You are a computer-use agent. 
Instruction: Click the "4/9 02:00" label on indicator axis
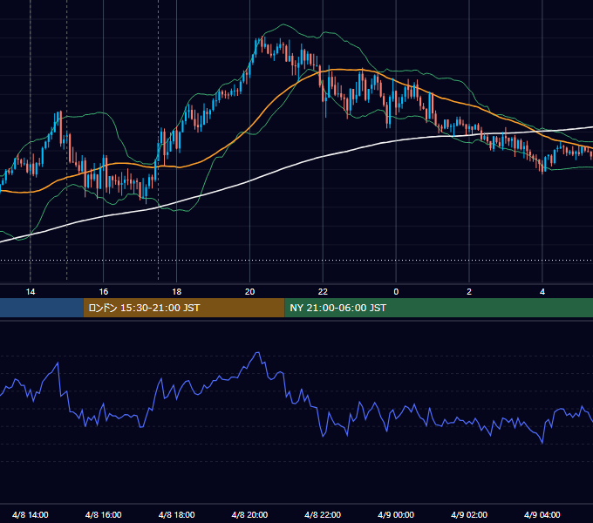click(x=469, y=514)
